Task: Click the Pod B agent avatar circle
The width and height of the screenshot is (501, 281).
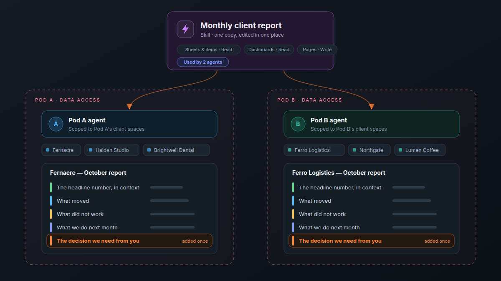Action: pos(298,124)
